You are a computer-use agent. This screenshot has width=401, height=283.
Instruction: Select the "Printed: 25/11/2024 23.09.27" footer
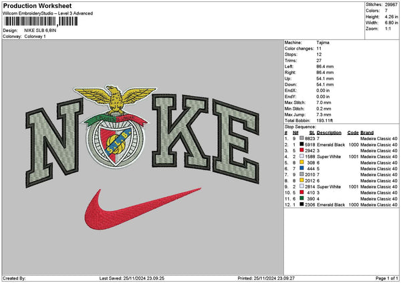(x=266, y=278)
